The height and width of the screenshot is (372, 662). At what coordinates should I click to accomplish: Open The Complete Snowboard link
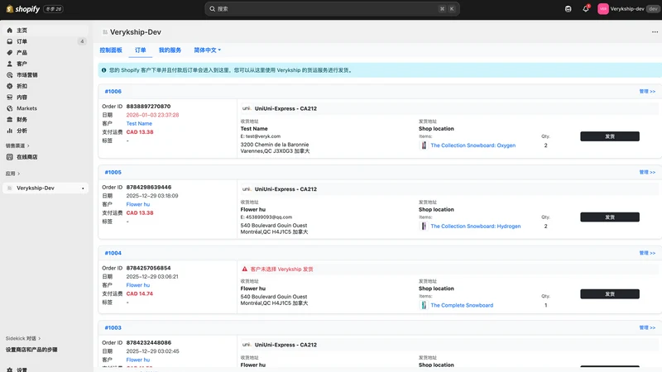pos(462,305)
